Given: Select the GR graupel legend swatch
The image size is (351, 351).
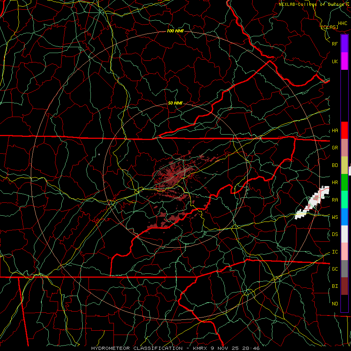Looking at the screenshot, I should (344, 147).
